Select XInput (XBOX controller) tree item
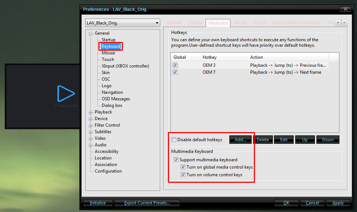The image size is (357, 212). 125,66
